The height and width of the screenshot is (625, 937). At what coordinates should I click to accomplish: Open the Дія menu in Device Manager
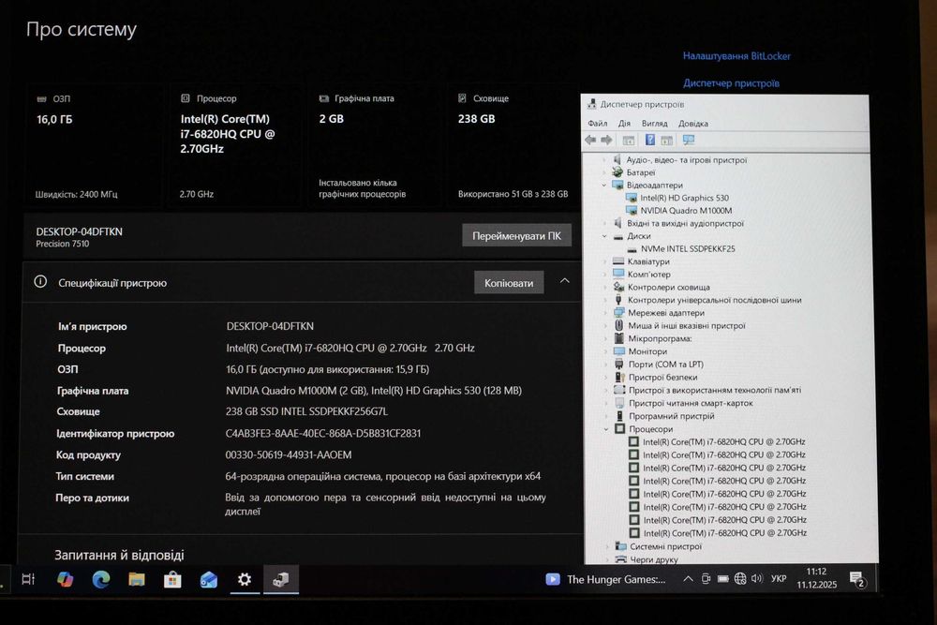624,123
